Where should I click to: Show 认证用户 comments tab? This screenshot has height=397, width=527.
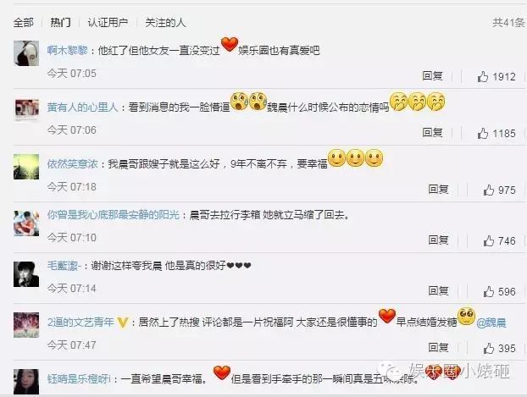pyautogui.click(x=108, y=23)
